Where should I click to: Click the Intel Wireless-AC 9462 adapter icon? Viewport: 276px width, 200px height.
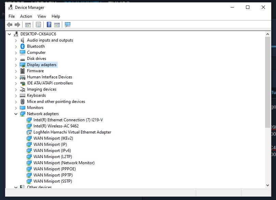pyautogui.click(x=29, y=126)
